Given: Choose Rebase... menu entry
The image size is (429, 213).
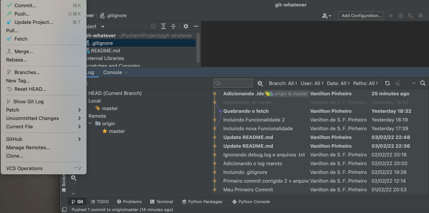Looking at the screenshot, I should pyautogui.click(x=43, y=60).
